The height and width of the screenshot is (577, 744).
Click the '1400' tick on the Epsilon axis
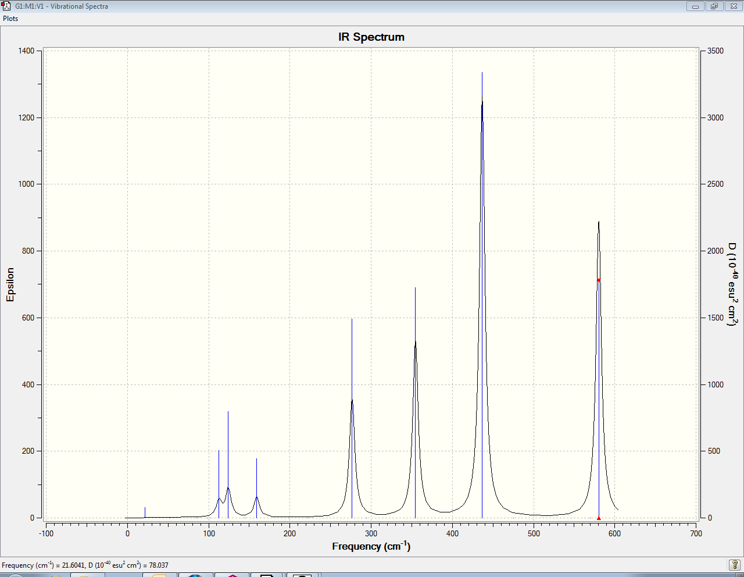coord(26,51)
